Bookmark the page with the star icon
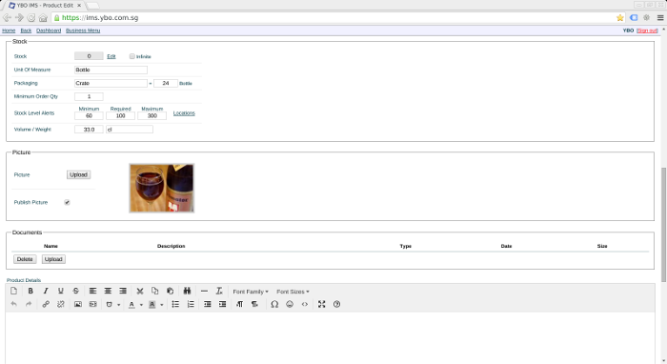This screenshot has width=667, height=364. (x=619, y=17)
